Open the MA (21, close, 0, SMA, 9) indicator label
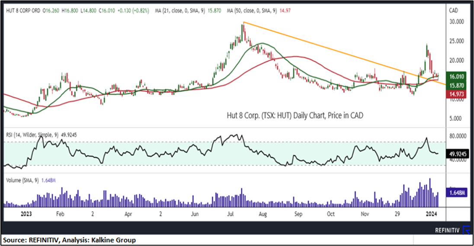The width and height of the screenshot is (474, 246). [x=180, y=10]
